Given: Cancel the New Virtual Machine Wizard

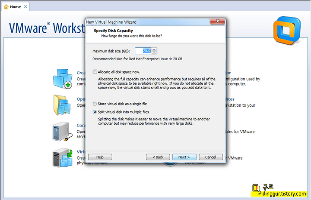Looking at the screenshot, I should click(x=211, y=157).
